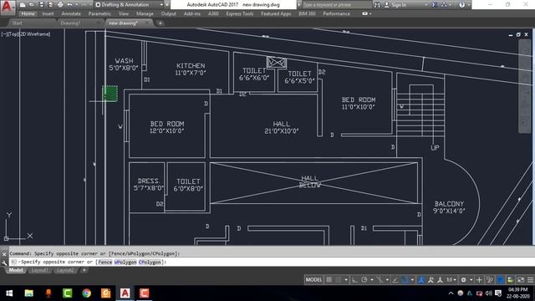The width and height of the screenshot is (535, 301).
Task: Choose the WPolygon option in command line
Action: coord(125,262)
